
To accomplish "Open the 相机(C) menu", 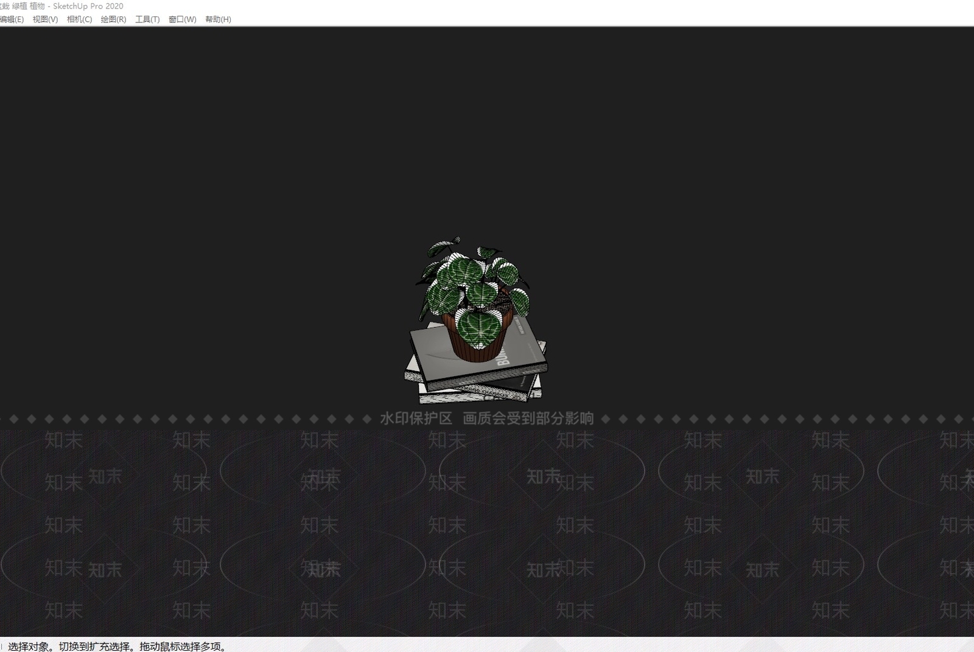I will tap(79, 19).
